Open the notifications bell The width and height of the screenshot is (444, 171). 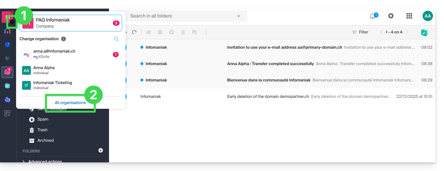tap(373, 16)
